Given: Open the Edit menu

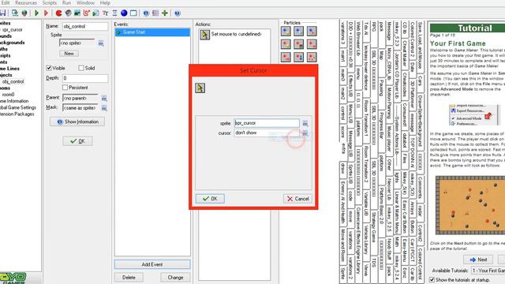Looking at the screenshot, I should (6, 3).
